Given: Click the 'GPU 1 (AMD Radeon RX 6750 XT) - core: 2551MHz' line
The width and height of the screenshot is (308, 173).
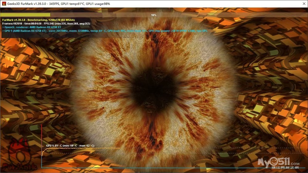Looking at the screenshot, I should [105, 31].
